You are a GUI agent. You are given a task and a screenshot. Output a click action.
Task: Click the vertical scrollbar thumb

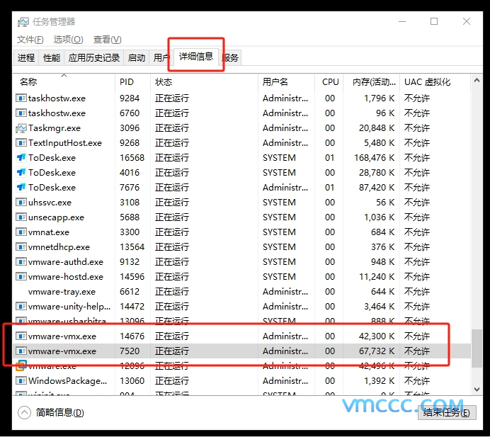click(x=477, y=348)
